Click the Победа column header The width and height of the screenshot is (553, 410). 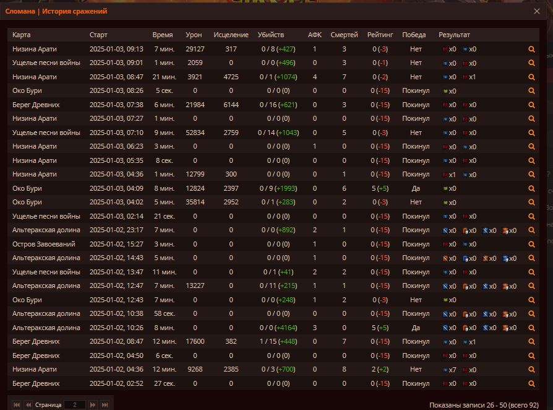pyautogui.click(x=414, y=35)
